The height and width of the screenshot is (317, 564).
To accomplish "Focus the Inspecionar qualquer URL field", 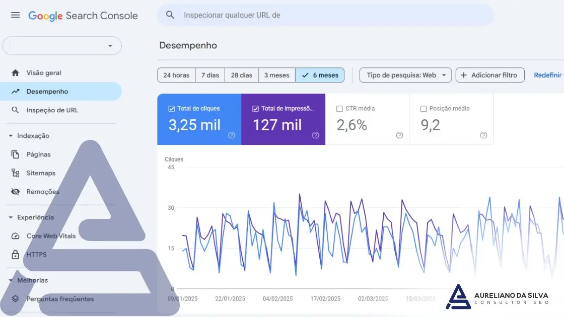I will tap(325, 15).
